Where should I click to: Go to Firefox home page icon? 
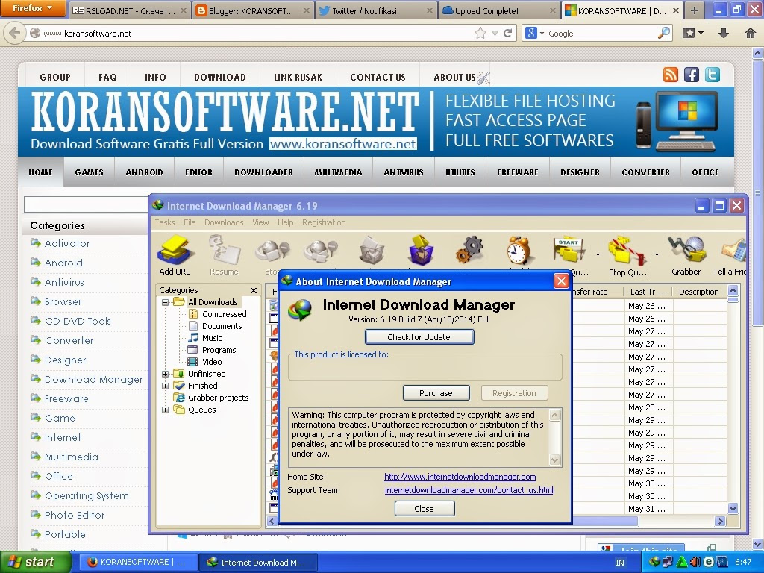point(751,33)
